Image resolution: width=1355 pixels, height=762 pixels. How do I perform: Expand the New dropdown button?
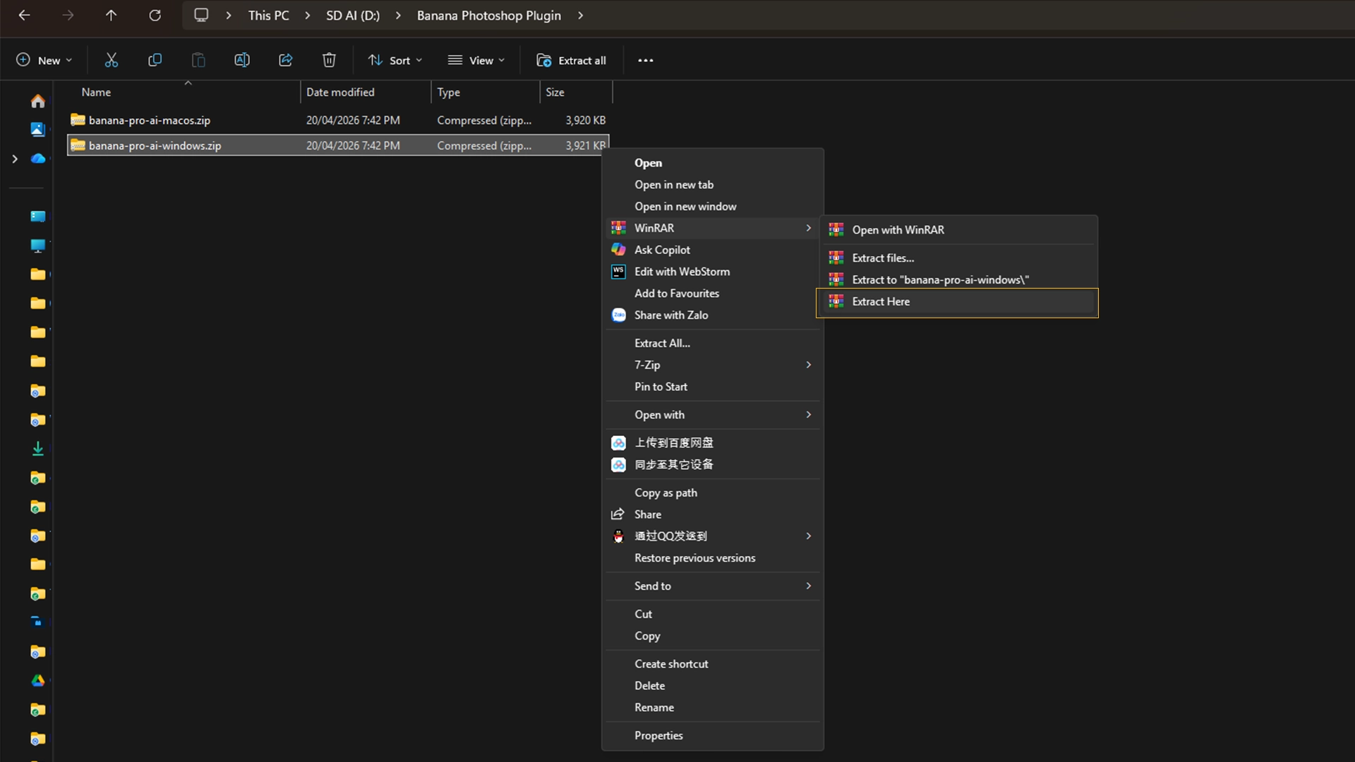pyautogui.click(x=44, y=60)
